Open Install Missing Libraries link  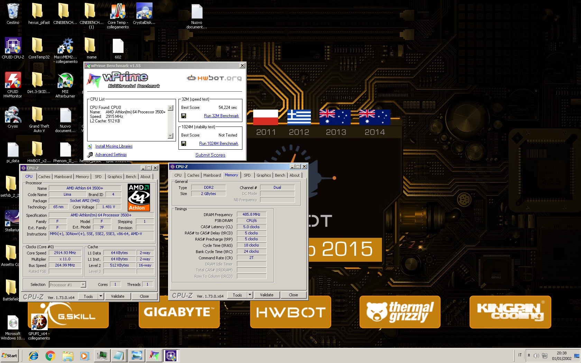pyautogui.click(x=114, y=146)
